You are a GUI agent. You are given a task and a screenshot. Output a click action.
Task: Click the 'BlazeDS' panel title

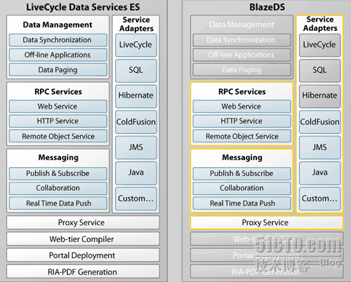pyautogui.click(x=267, y=7)
